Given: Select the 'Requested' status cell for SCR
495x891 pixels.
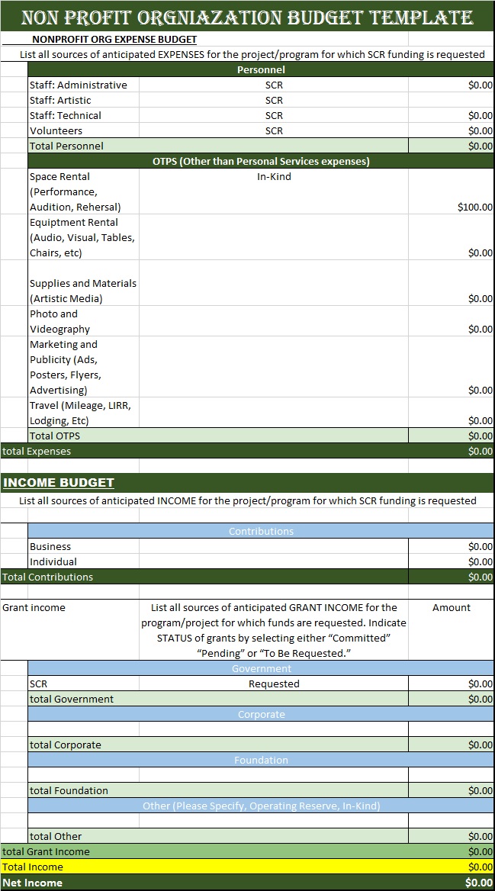Looking at the screenshot, I should click(x=273, y=684).
